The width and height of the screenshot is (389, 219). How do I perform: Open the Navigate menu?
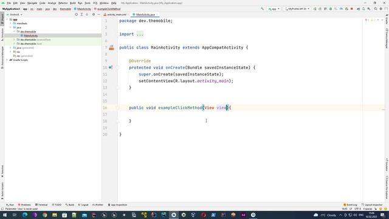32,3
